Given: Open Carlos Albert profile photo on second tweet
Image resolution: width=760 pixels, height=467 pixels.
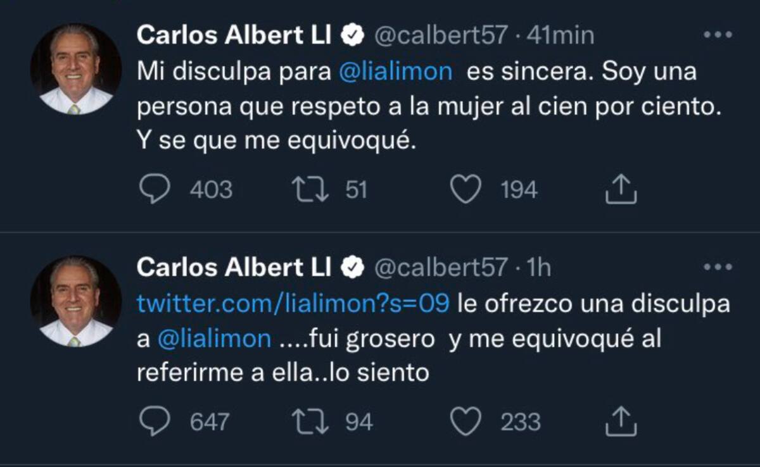Looking at the screenshot, I should click(x=75, y=302).
